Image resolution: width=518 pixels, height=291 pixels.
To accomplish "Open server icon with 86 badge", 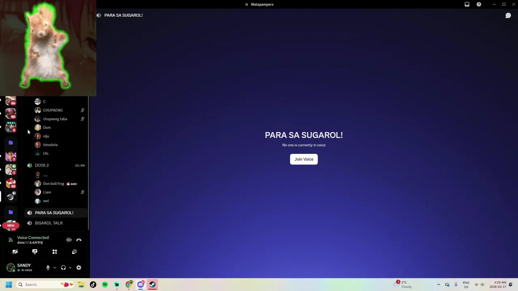I will (x=11, y=114).
